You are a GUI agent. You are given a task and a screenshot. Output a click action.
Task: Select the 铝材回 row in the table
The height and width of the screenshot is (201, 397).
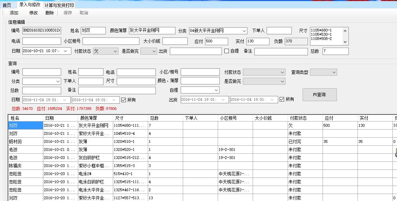tap(25, 141)
